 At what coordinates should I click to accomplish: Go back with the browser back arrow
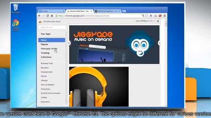point(39,16)
